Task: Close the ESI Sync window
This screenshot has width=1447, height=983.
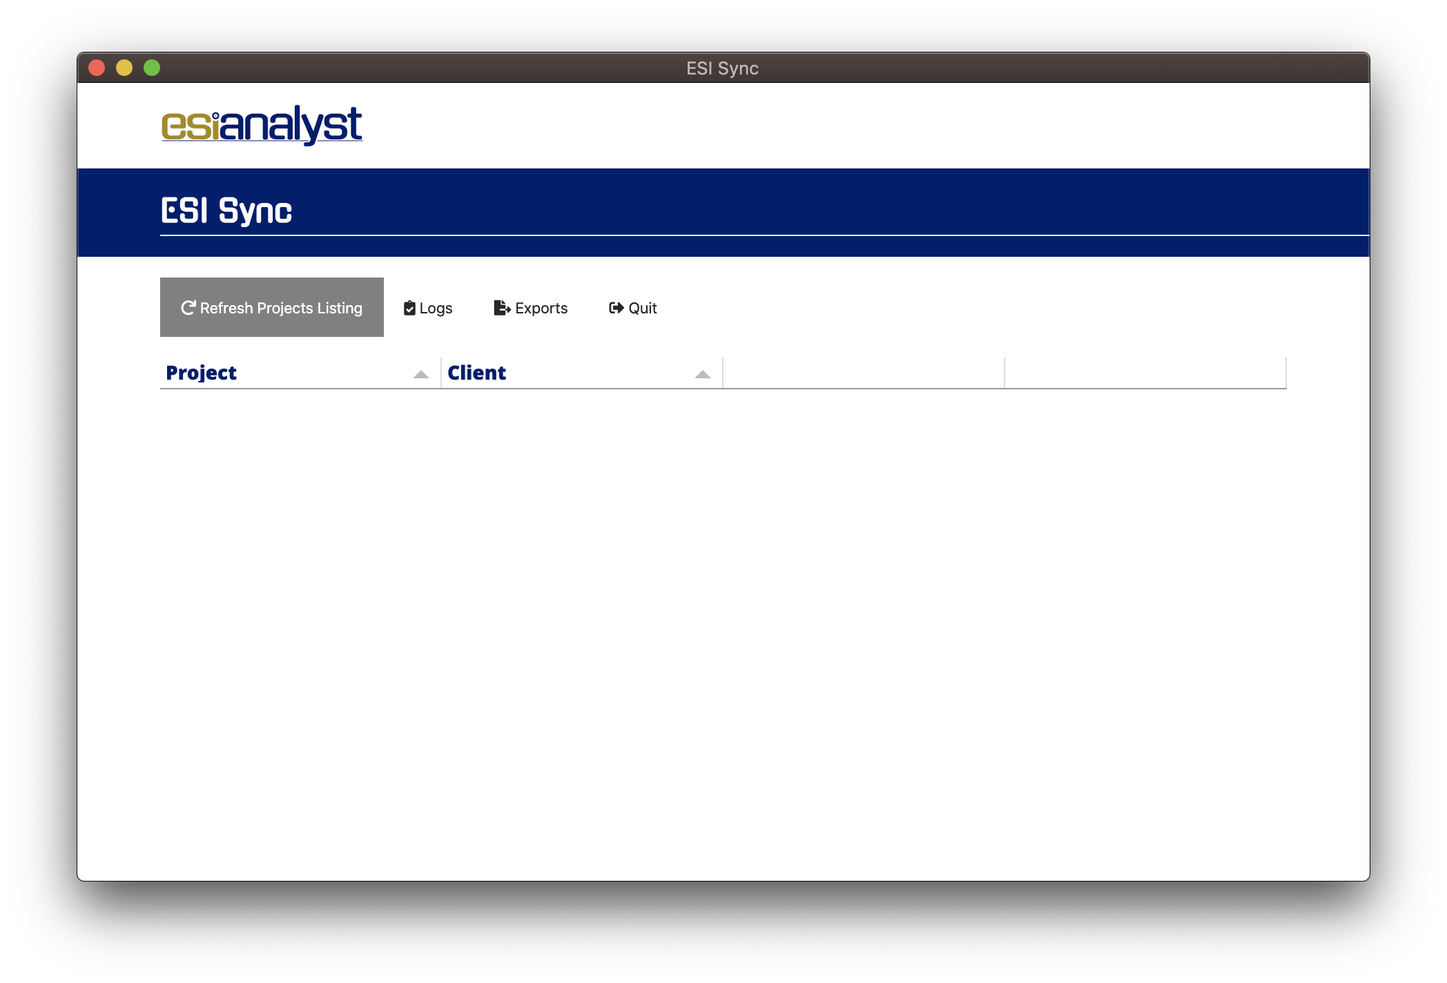Action: [97, 68]
